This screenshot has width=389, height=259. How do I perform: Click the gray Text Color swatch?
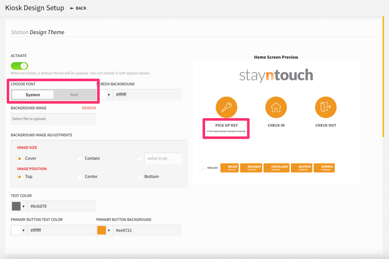coord(16,206)
